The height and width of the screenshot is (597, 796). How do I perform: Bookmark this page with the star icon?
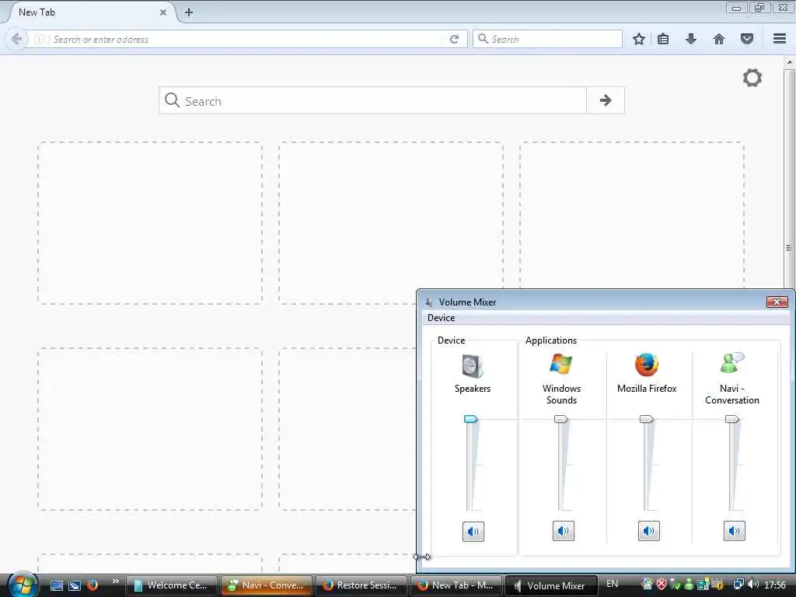pyautogui.click(x=639, y=39)
